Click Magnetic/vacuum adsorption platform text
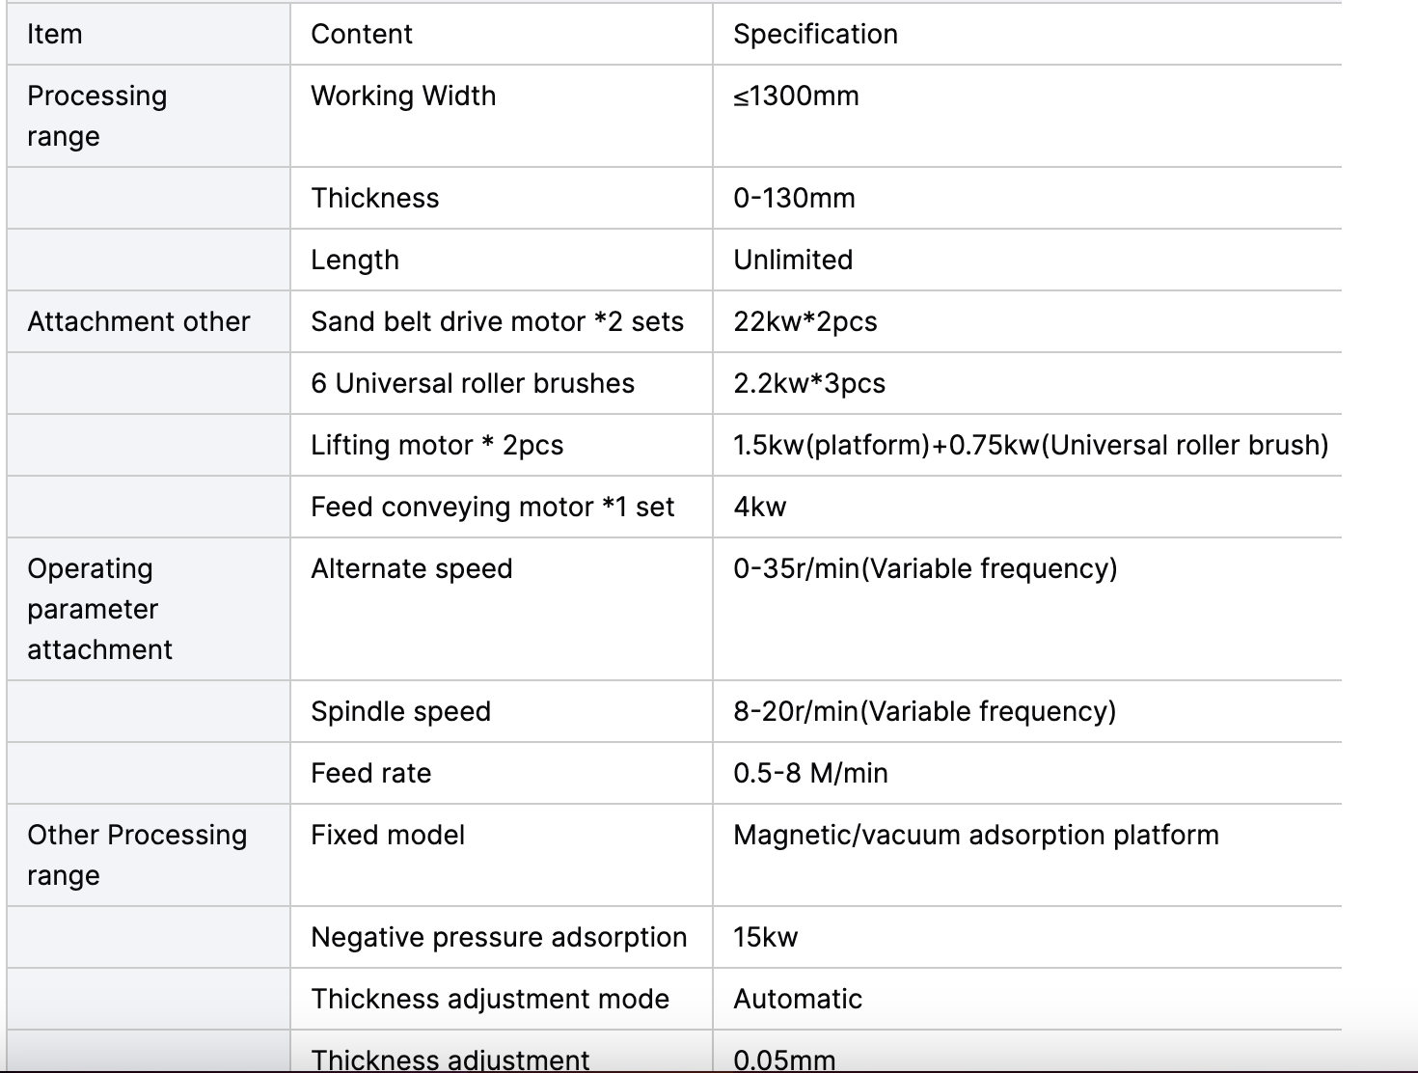1418x1073 pixels. click(x=976, y=836)
